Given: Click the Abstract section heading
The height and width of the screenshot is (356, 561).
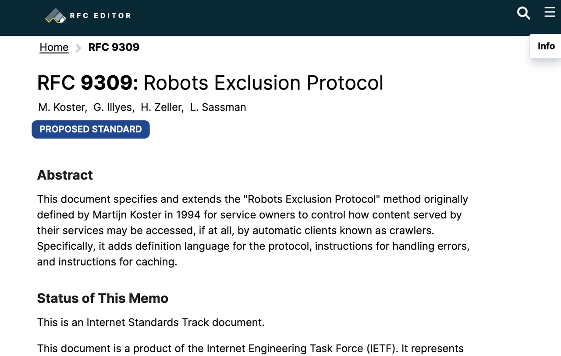Looking at the screenshot, I should click(x=65, y=175).
